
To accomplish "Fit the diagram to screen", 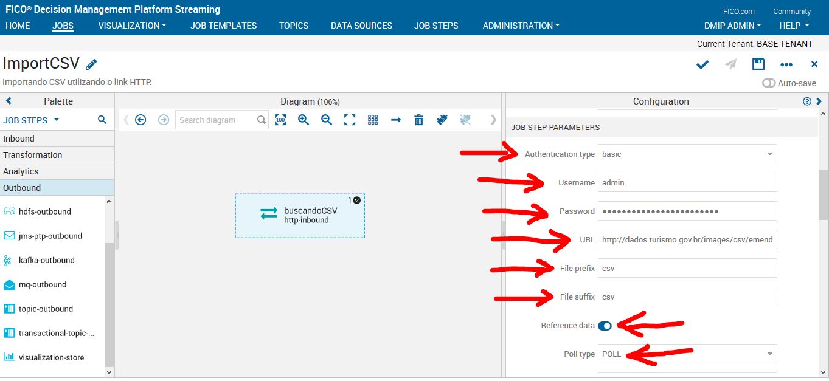I will [349, 120].
